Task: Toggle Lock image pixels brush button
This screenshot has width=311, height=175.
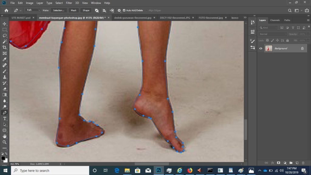Action: pos(272,40)
